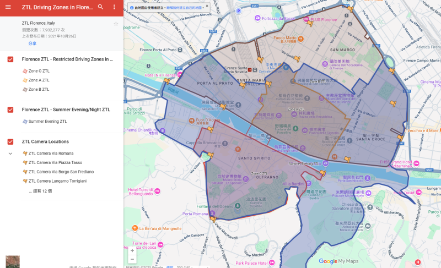Open the hamburger main menu
The width and height of the screenshot is (441, 268).
click(x=8, y=7)
